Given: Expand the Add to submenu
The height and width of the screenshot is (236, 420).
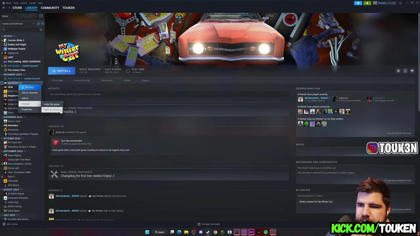Looking at the screenshot, I should click(x=30, y=98).
